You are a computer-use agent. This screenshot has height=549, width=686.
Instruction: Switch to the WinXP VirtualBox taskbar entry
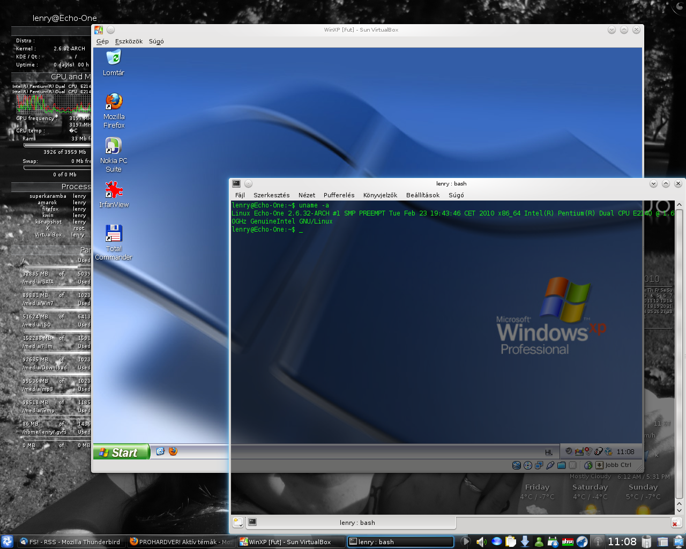click(x=292, y=542)
